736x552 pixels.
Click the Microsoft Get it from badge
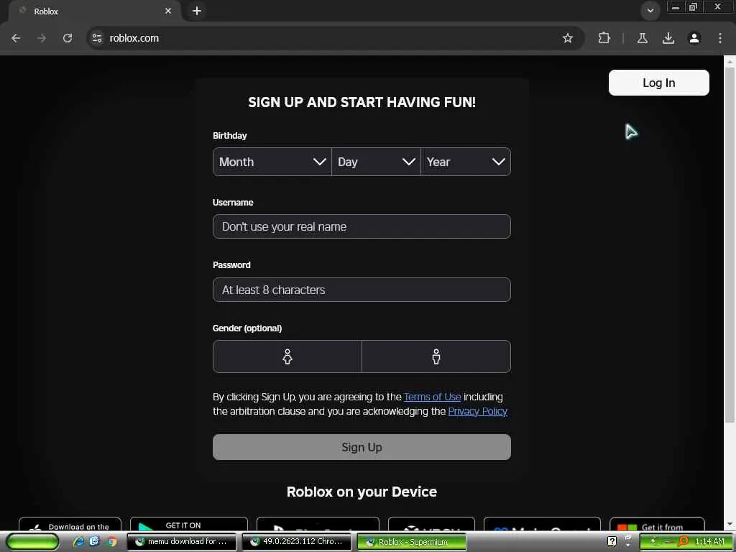(x=657, y=524)
